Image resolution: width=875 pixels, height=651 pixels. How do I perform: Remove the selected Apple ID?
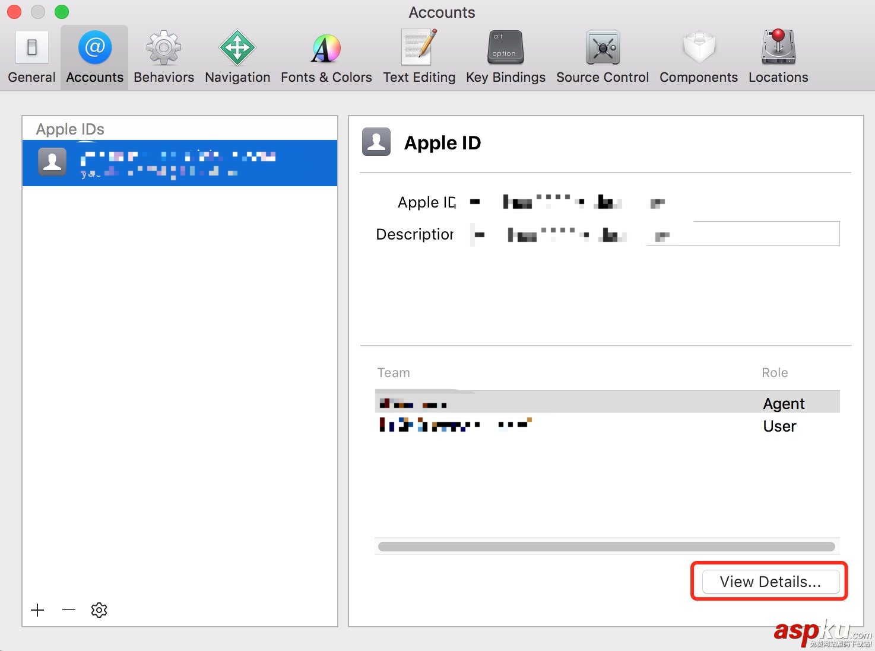point(68,609)
